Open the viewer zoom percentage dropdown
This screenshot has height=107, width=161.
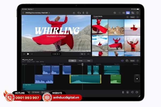coord(82,54)
